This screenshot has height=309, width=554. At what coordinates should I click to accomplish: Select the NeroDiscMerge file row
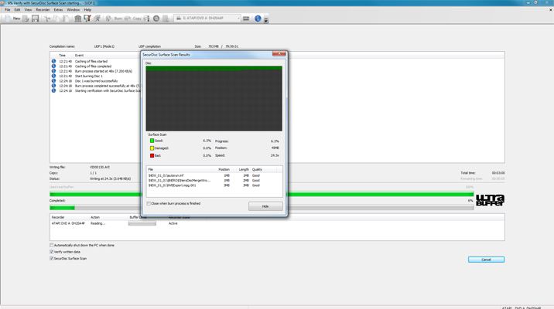pos(214,180)
